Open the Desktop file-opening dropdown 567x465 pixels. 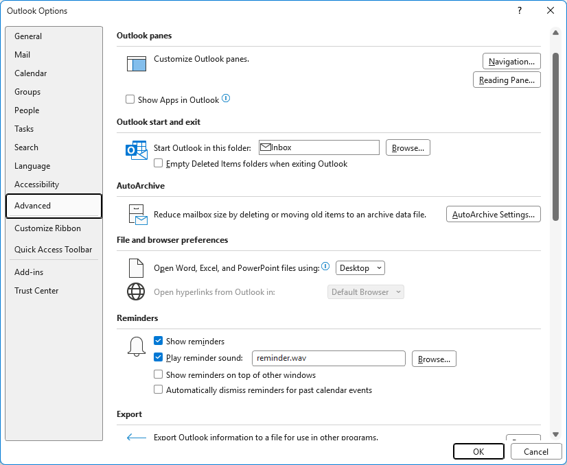(x=360, y=268)
